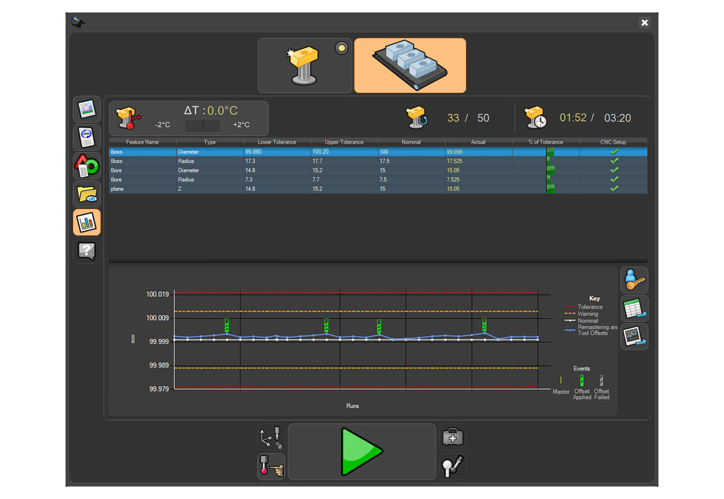Click the application logo icon in title bar
The image size is (724, 499).
[78, 22]
